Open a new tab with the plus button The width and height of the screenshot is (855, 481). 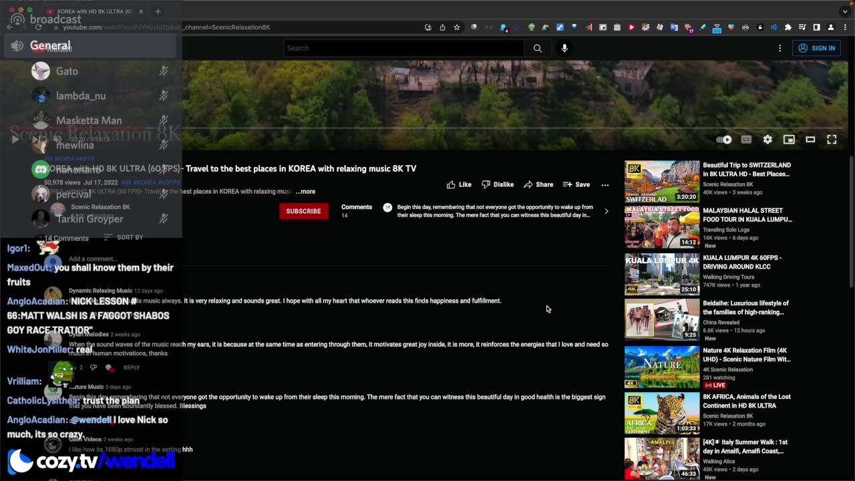click(x=158, y=11)
